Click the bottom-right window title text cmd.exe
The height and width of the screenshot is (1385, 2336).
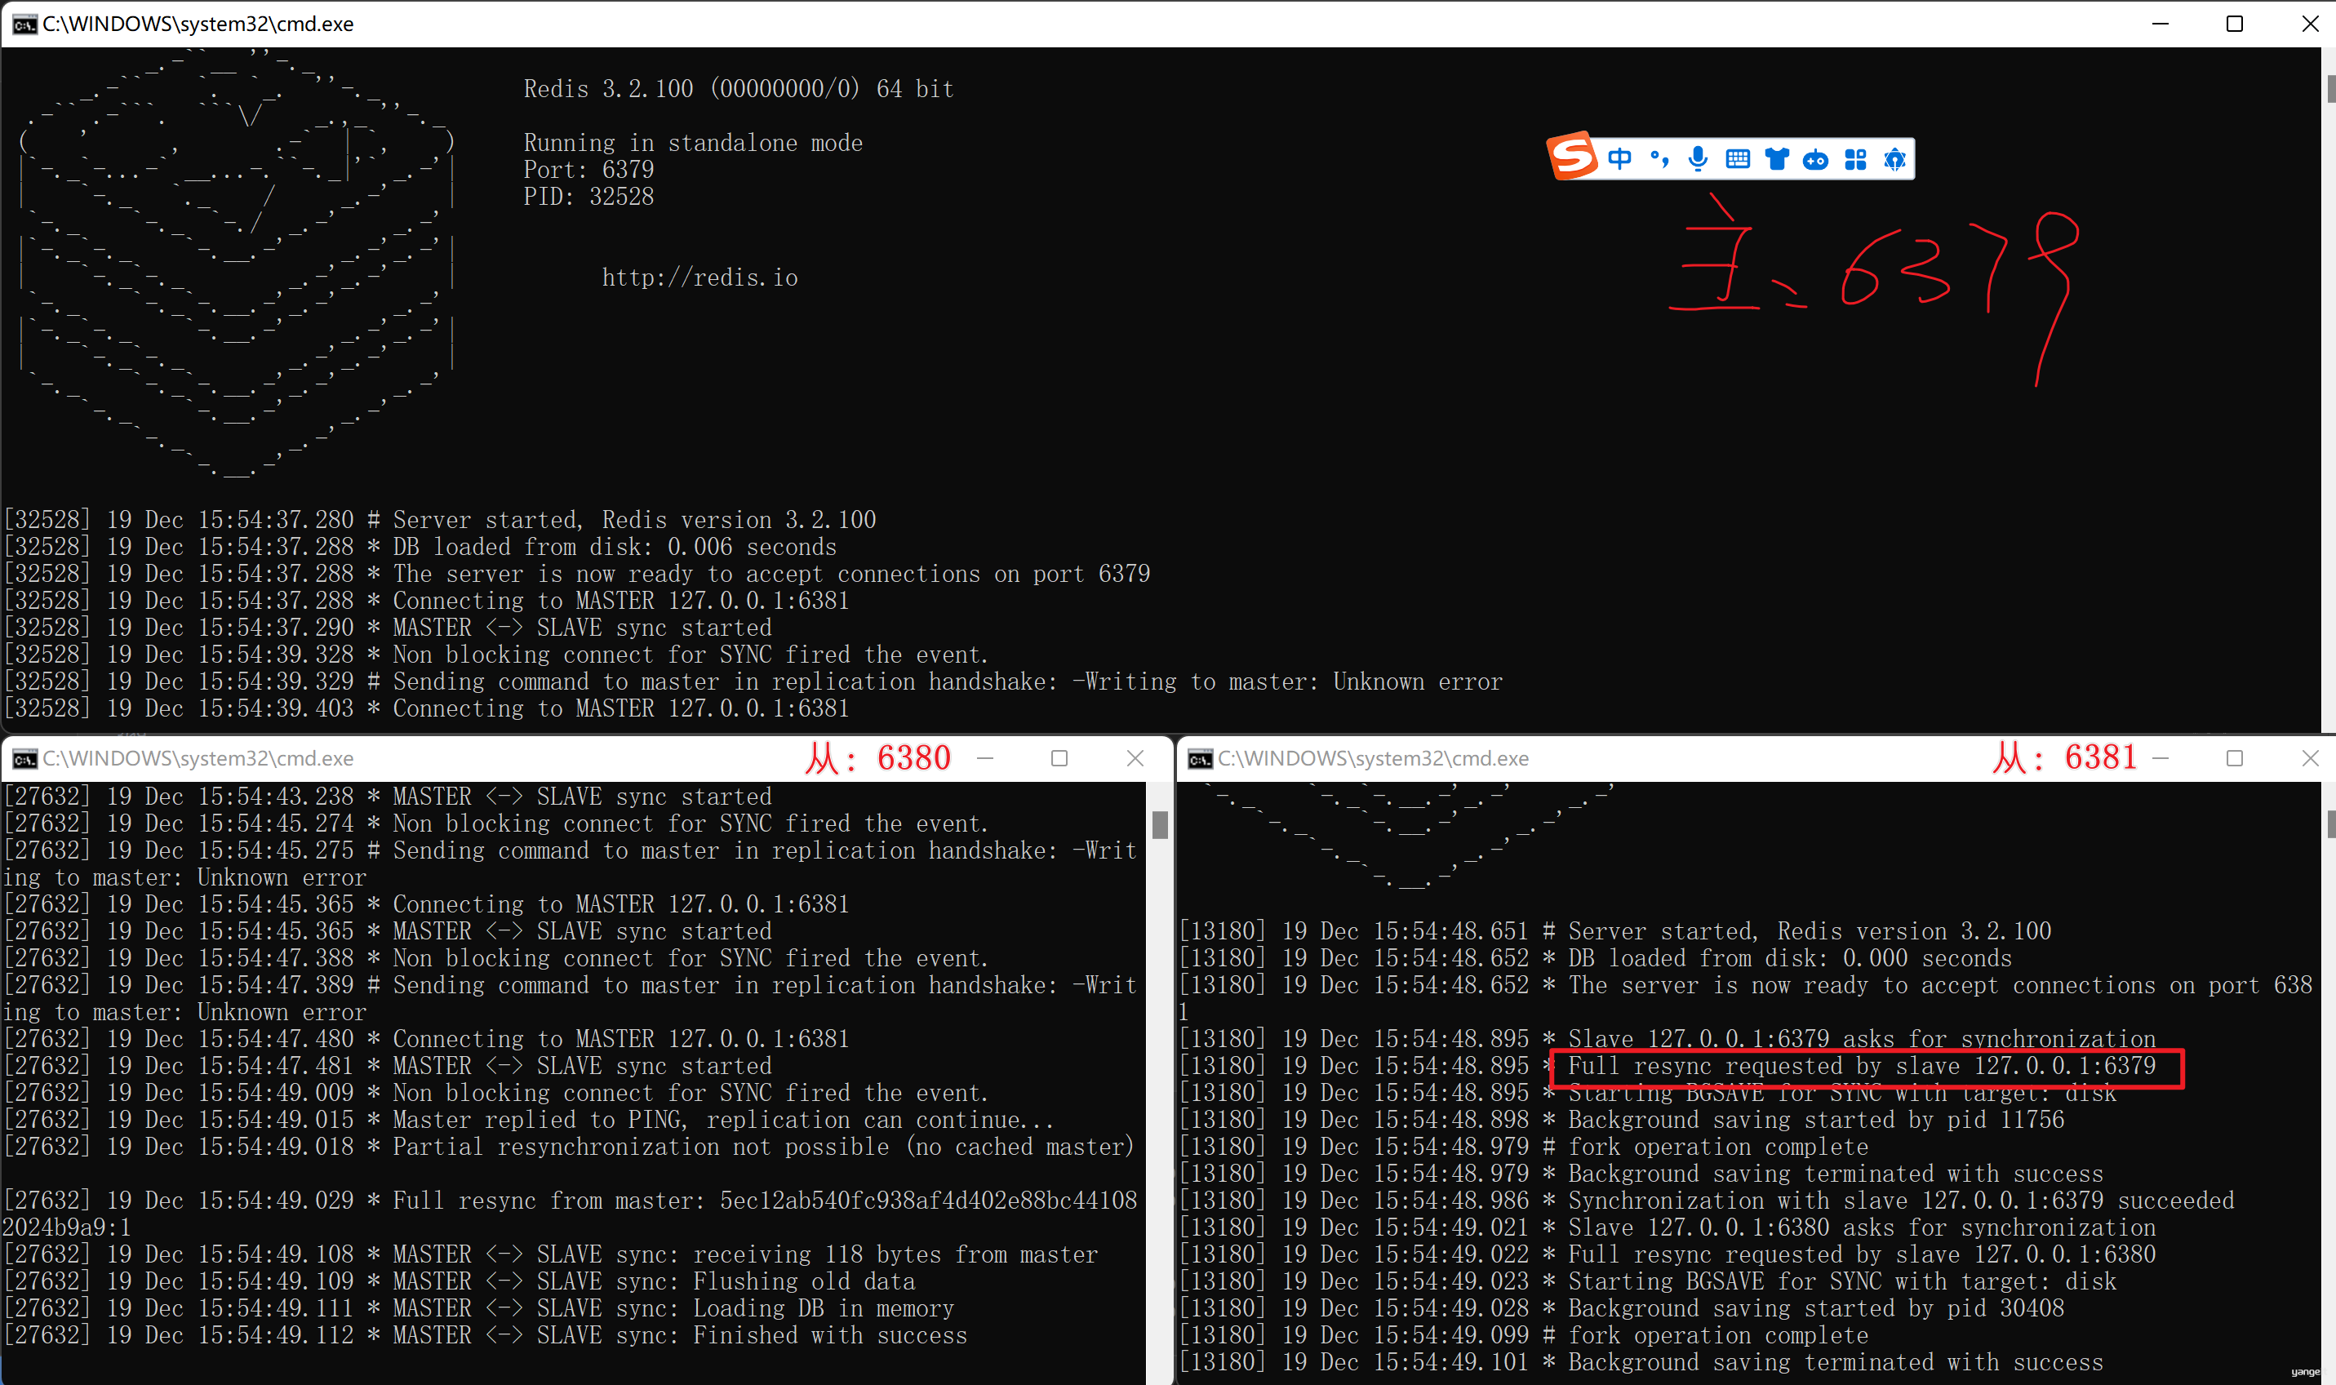tap(1373, 759)
